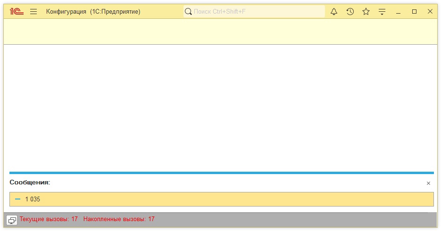Click the magnifier search icon

[x=188, y=11]
